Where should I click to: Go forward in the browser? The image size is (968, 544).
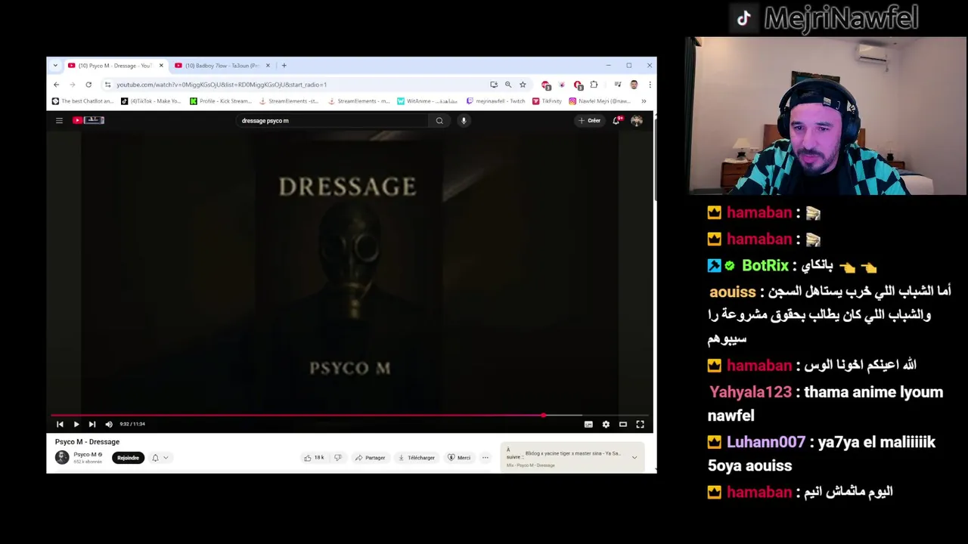(72, 85)
